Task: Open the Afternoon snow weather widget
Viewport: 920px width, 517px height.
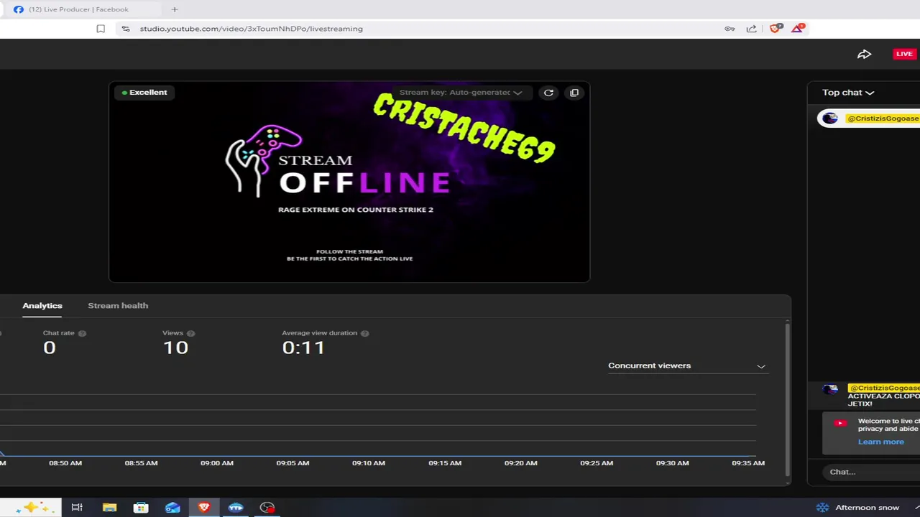Action: [857, 508]
